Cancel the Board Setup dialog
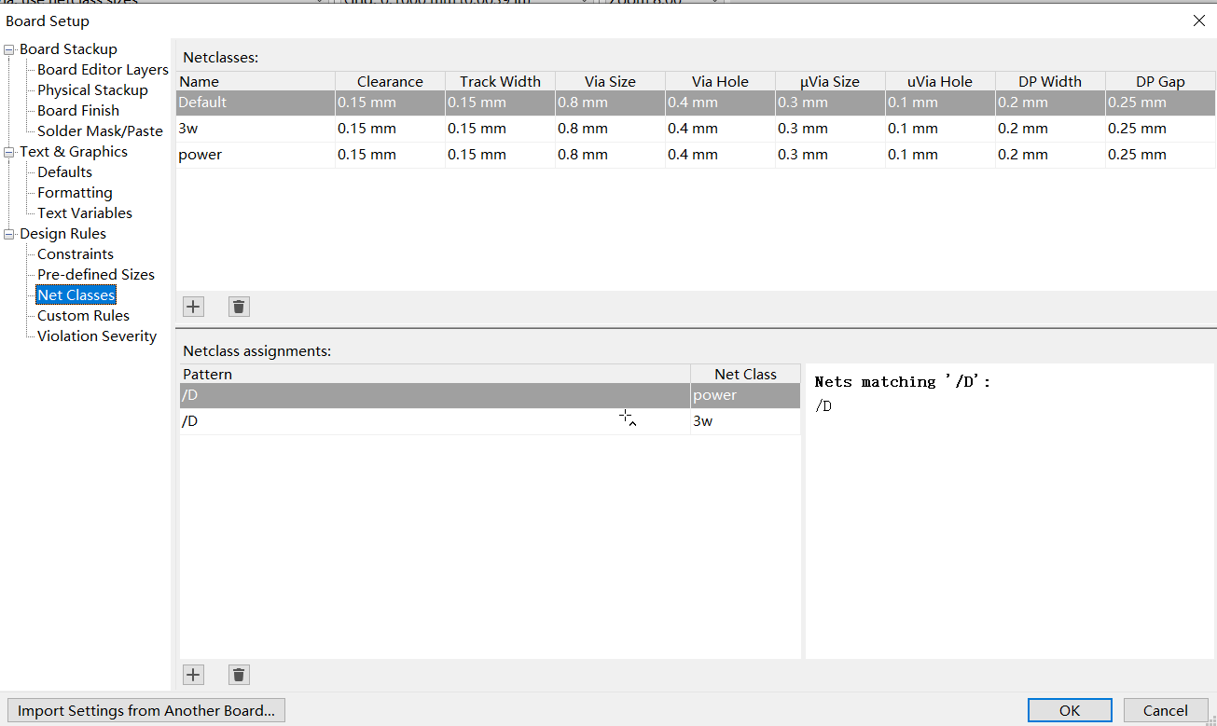The width and height of the screenshot is (1217, 726). [x=1166, y=710]
